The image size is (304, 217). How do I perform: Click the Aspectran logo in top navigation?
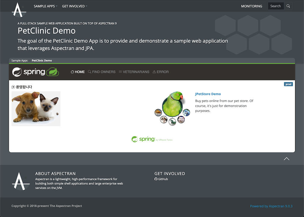pos(19,9)
